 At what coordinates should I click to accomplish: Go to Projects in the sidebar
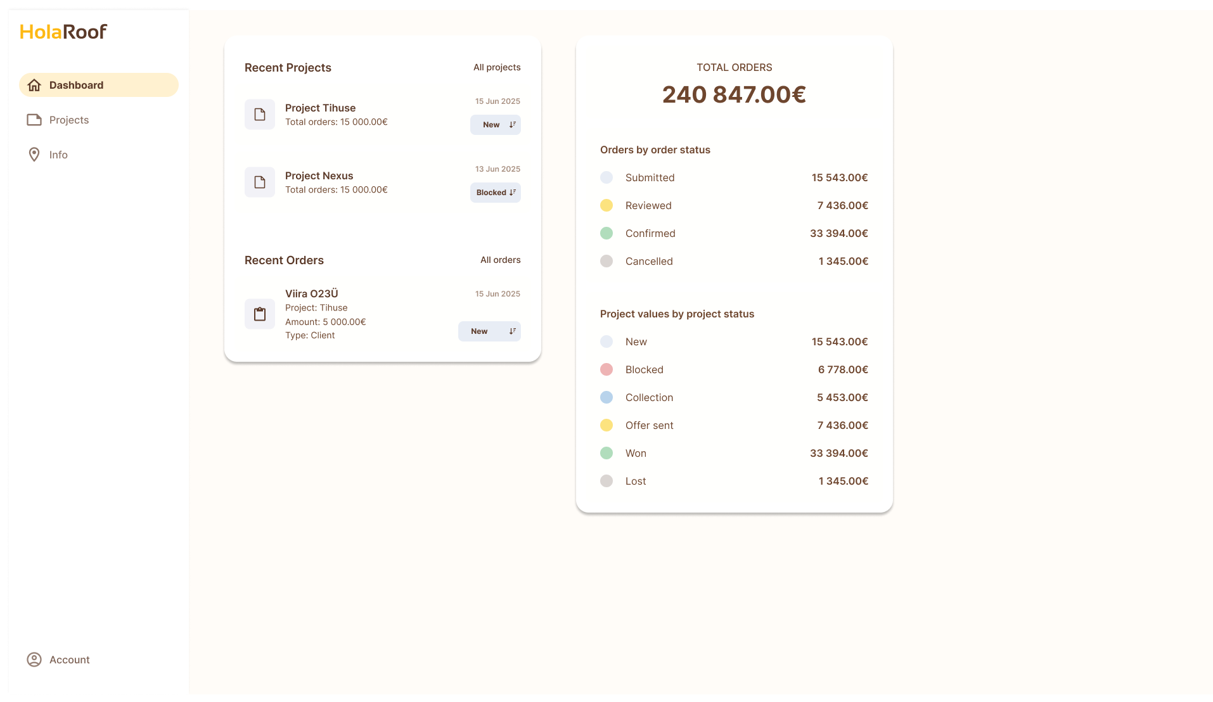pyautogui.click(x=69, y=120)
